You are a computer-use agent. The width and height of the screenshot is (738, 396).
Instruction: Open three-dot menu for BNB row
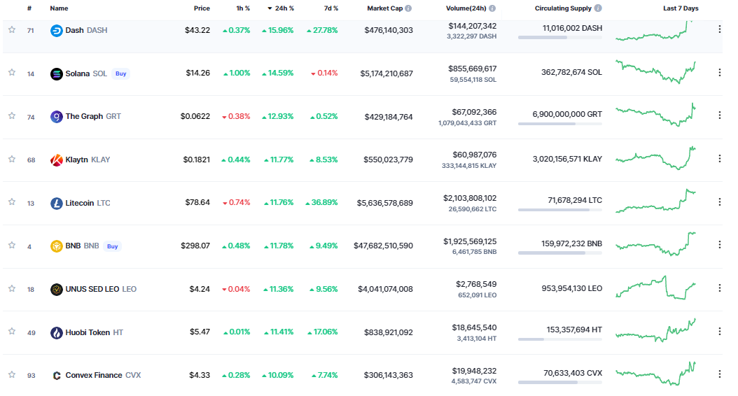(x=719, y=246)
